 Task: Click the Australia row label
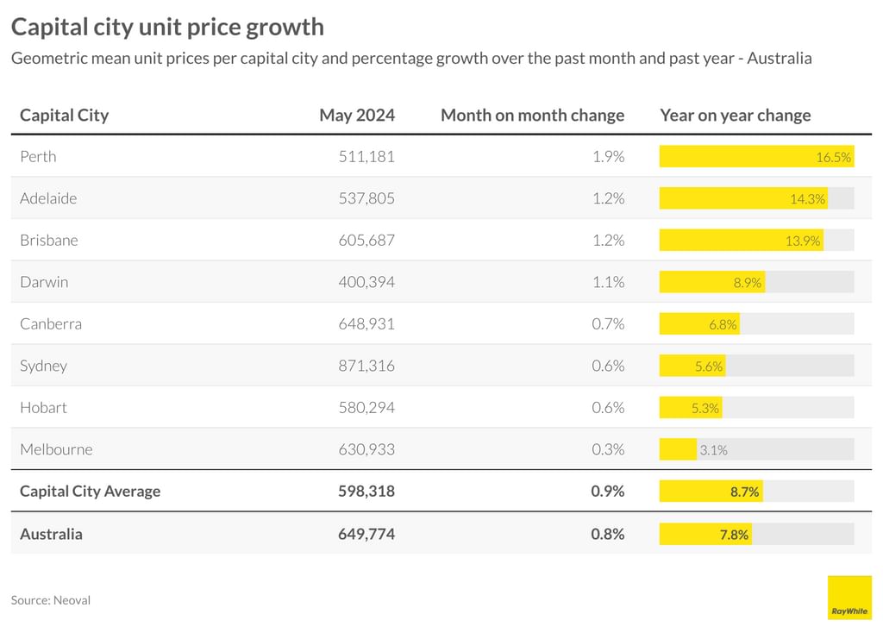[52, 534]
